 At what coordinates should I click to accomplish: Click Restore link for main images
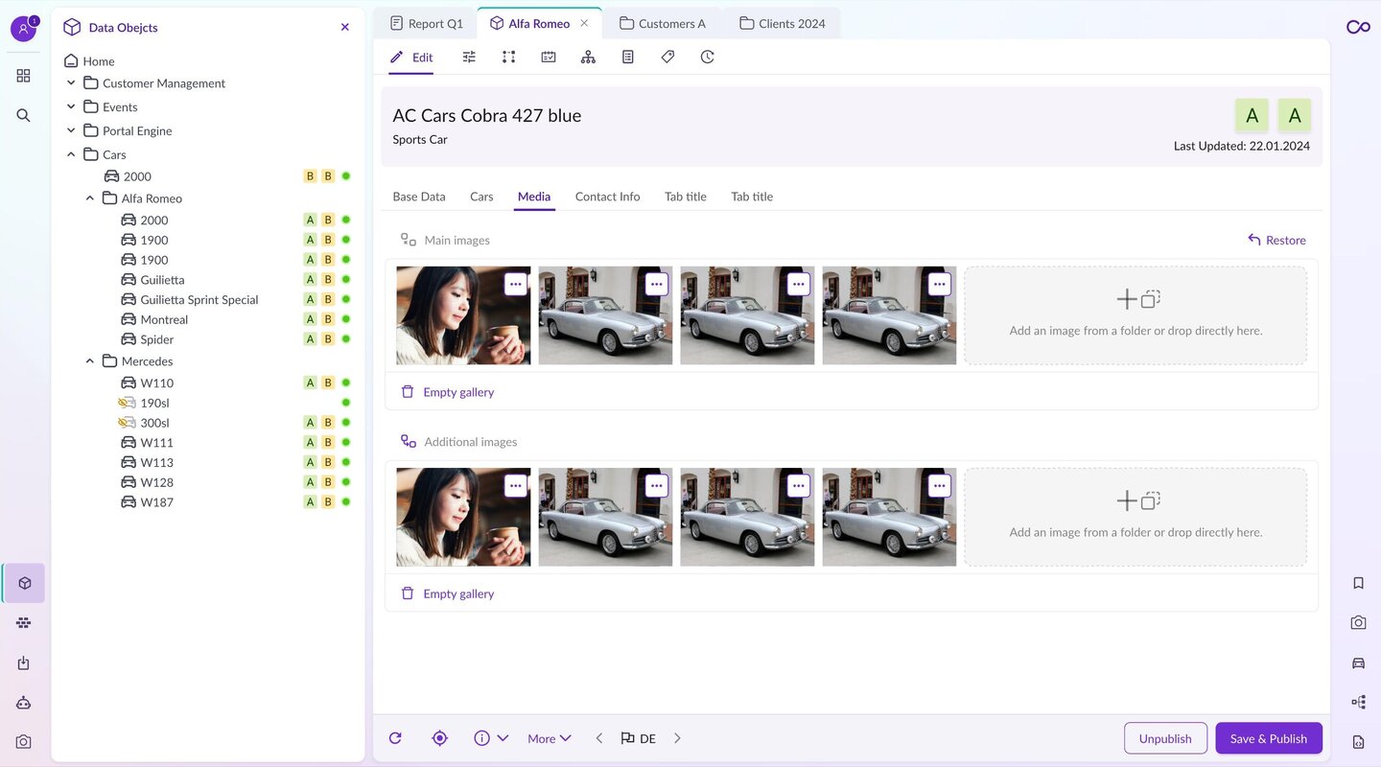click(x=1276, y=241)
